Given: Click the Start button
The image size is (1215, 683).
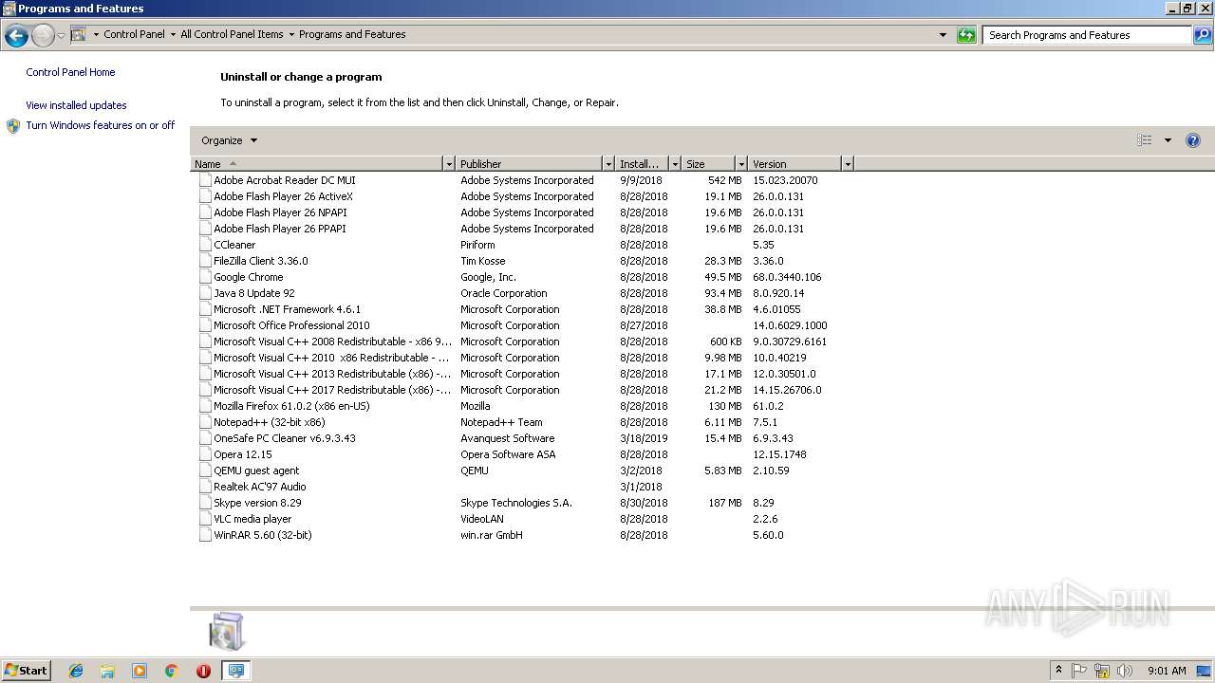Looking at the screenshot, I should (x=26, y=671).
